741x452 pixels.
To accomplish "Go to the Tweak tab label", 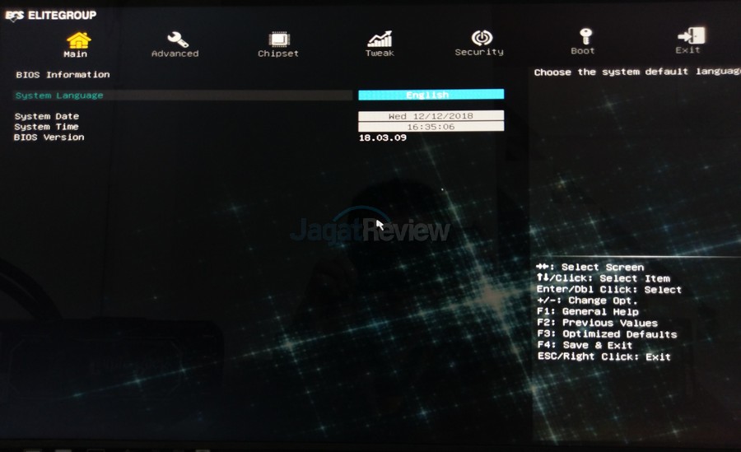I will point(380,54).
